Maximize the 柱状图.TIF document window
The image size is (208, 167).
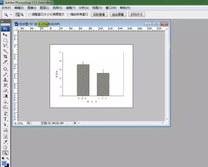coord(156,24)
